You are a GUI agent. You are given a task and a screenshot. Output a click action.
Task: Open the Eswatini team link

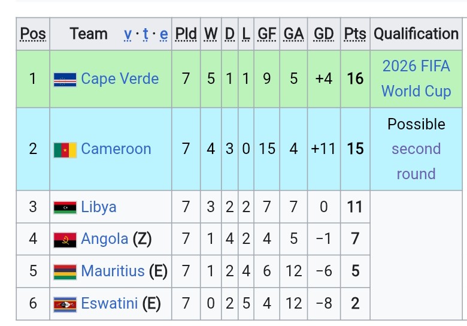110,303
